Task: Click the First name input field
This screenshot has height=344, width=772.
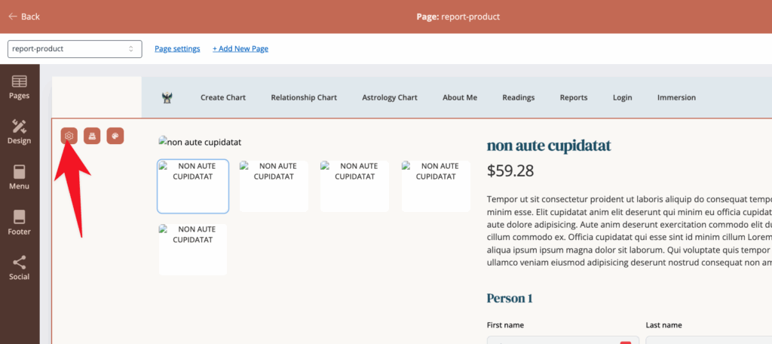Action: pyautogui.click(x=562, y=340)
